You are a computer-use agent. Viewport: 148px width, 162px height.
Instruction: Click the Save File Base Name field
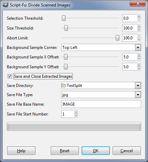click(101, 104)
